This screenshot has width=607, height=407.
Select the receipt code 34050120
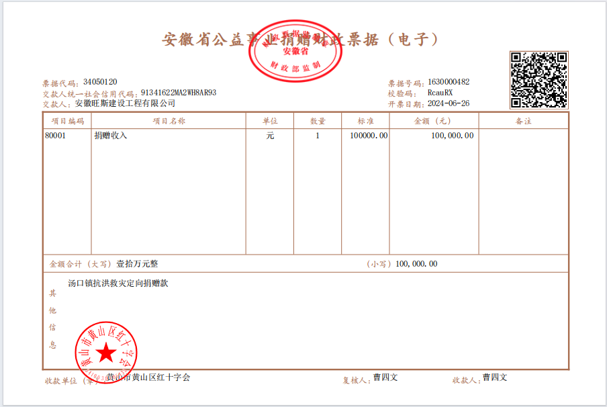100,82
